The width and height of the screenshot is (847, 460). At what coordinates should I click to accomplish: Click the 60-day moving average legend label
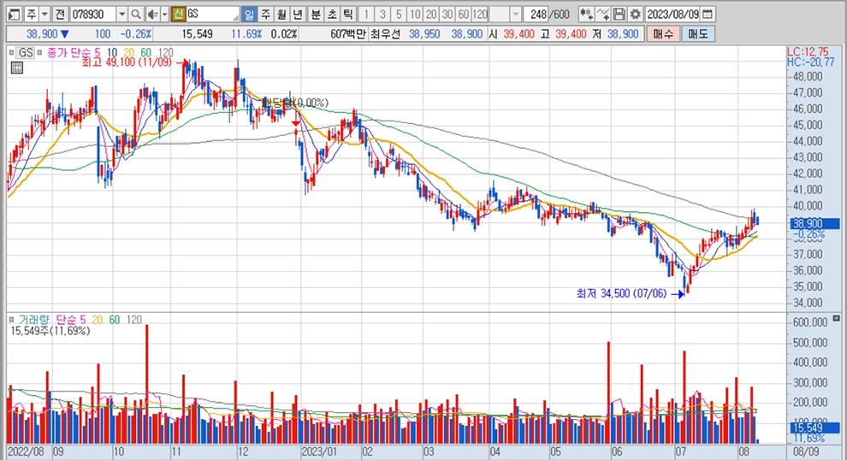tap(147, 52)
